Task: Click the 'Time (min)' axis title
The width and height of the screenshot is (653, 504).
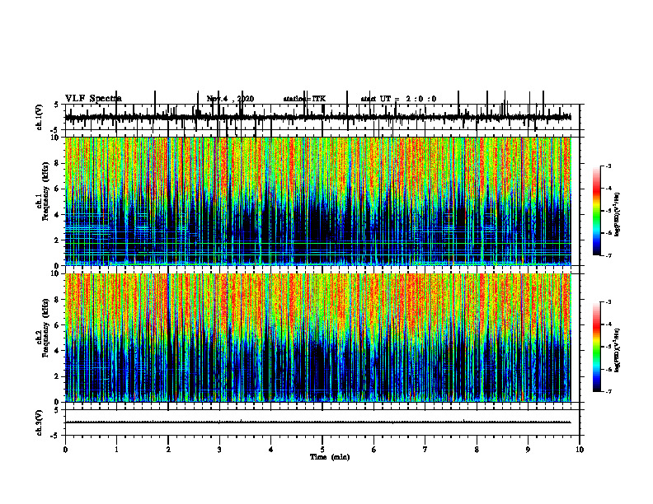Action: click(x=330, y=457)
